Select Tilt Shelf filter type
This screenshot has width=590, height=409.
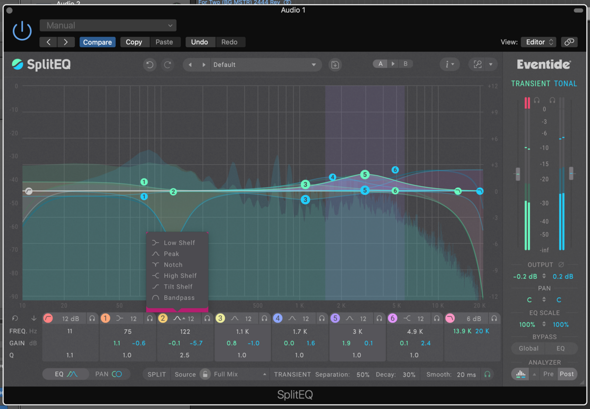click(x=177, y=287)
